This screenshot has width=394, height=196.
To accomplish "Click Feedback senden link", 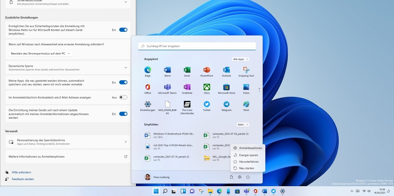I will pos(22,179).
